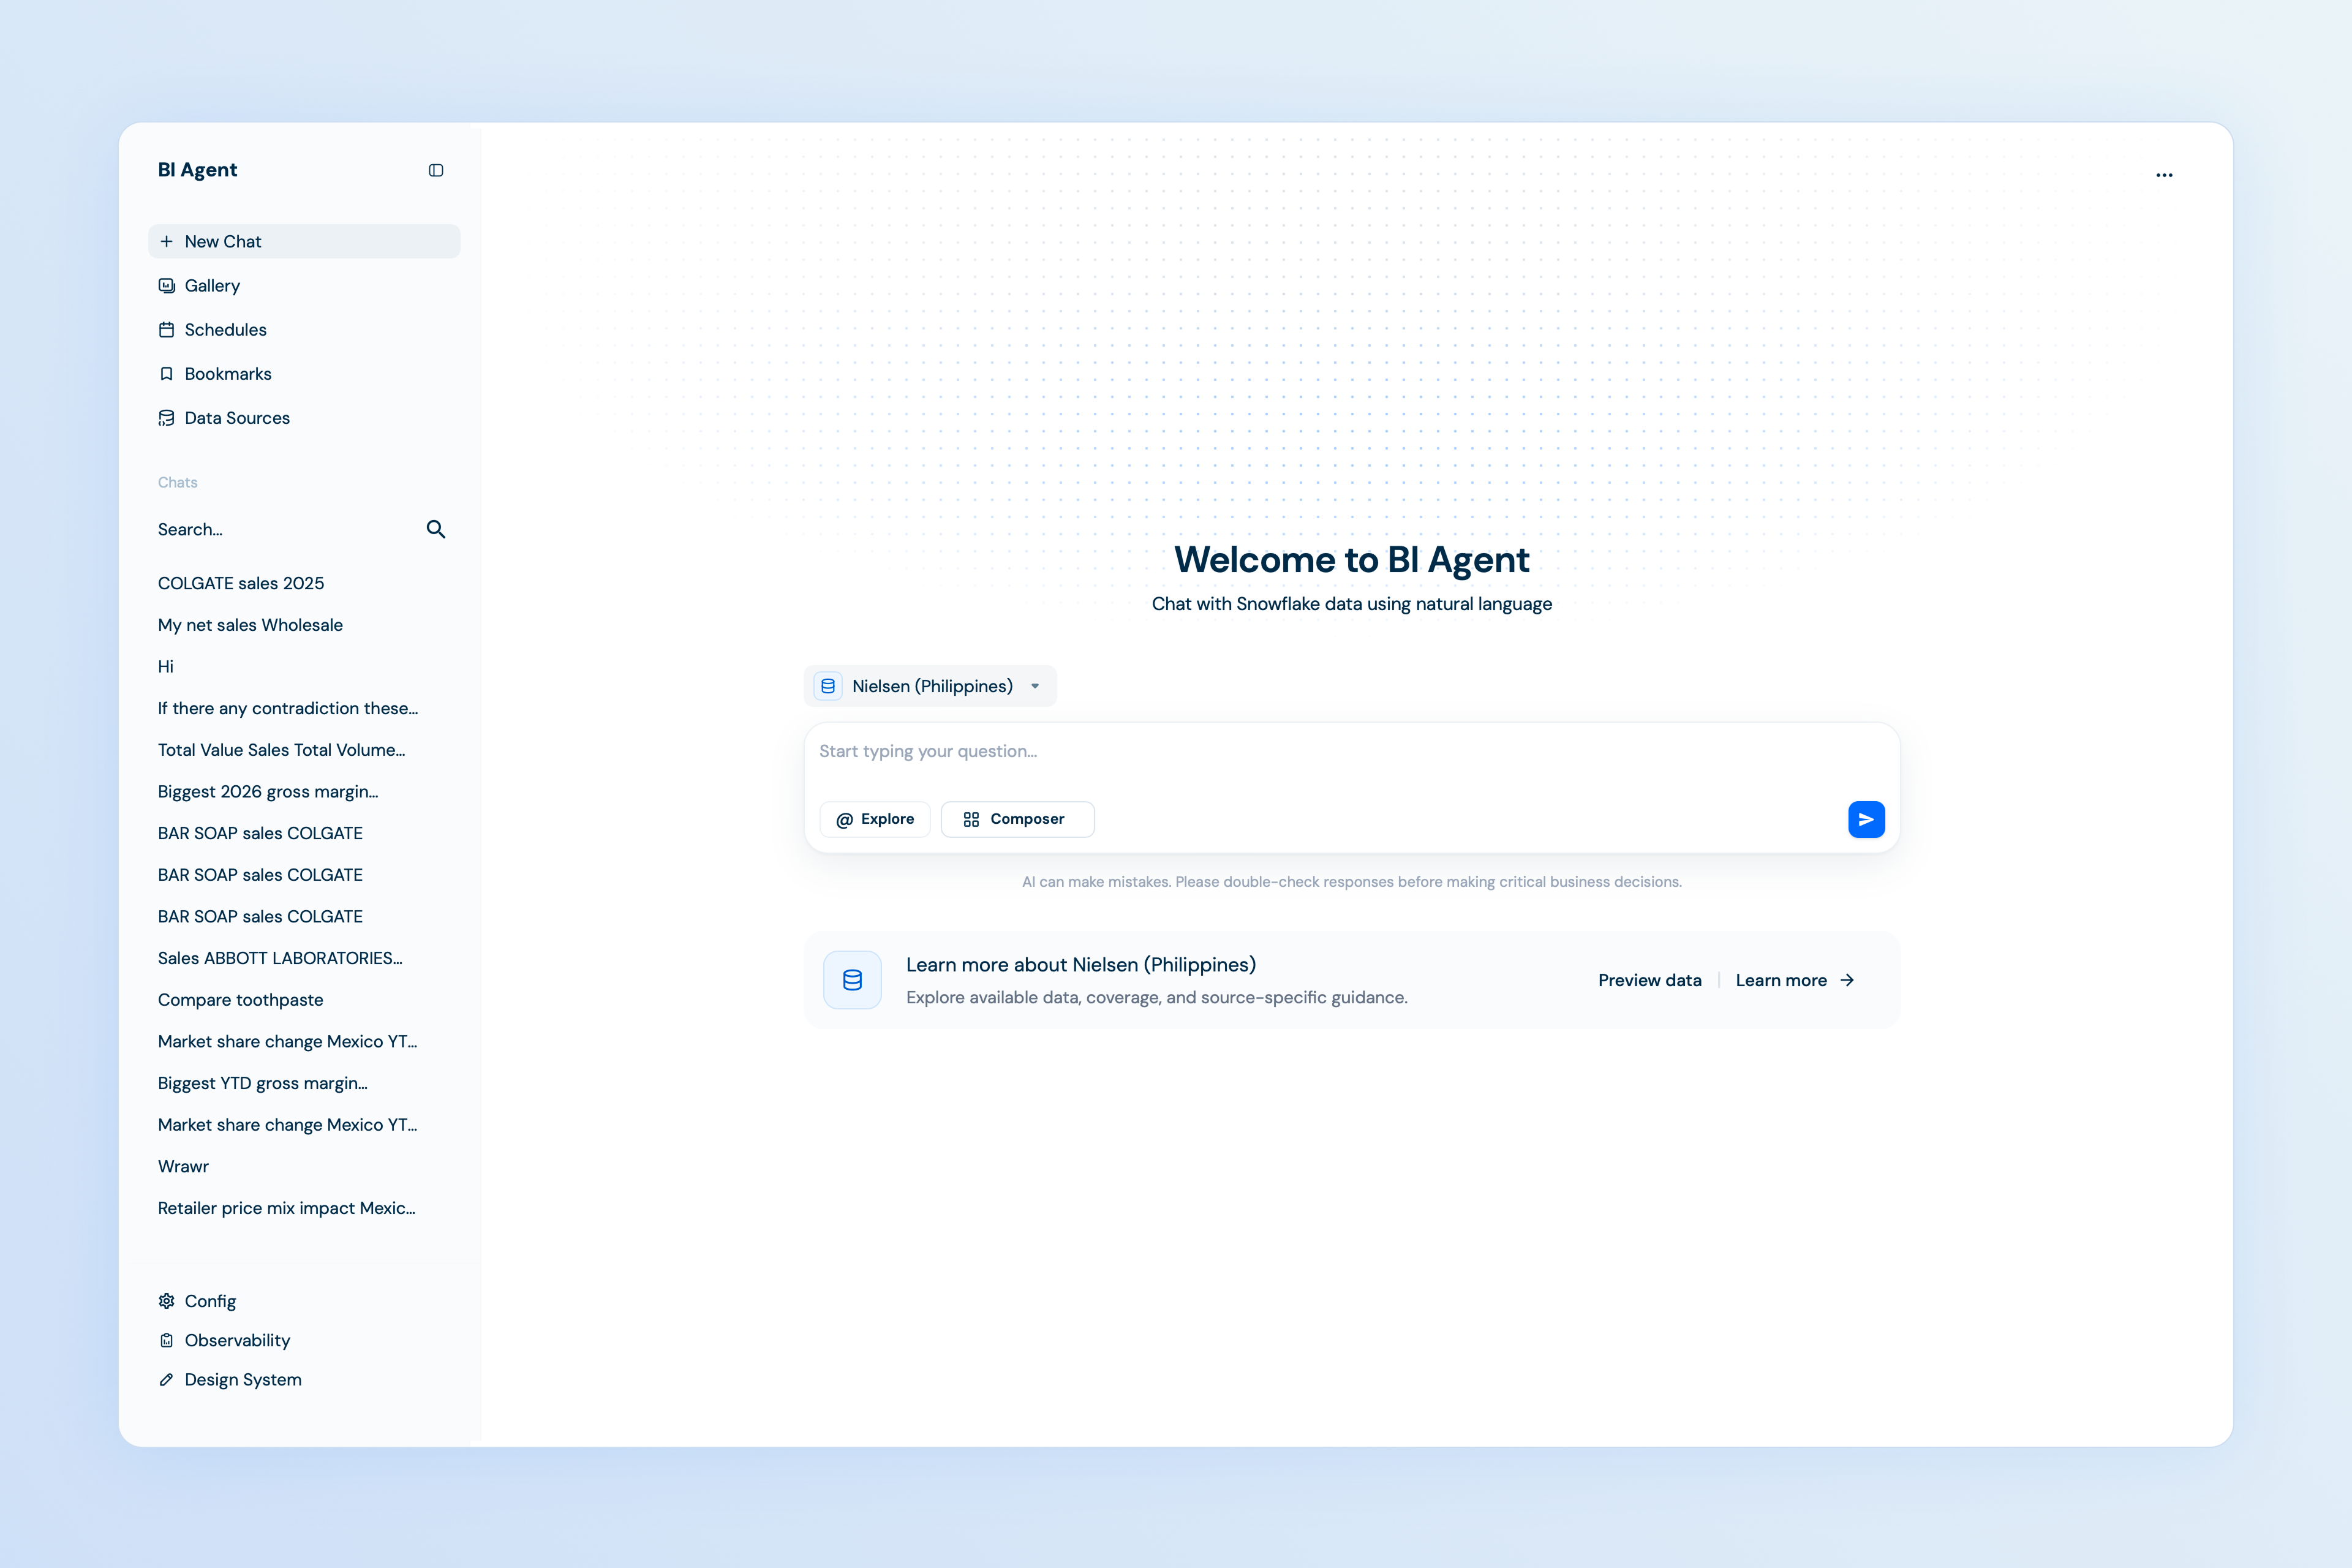2352x1568 pixels.
Task: Open Config settings
Action: 304,1301
